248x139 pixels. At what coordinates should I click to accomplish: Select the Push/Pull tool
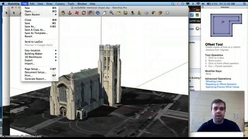pos(70,13)
